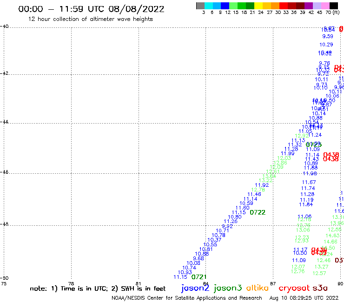Click the 'Aug 10 08:29:25 UTC 2022' timestamp
Viewport: 344px width, 302px height.
click(304, 298)
